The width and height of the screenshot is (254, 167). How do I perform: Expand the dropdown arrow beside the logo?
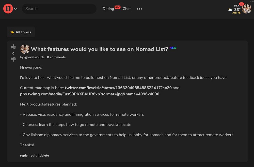[x=15, y=9]
